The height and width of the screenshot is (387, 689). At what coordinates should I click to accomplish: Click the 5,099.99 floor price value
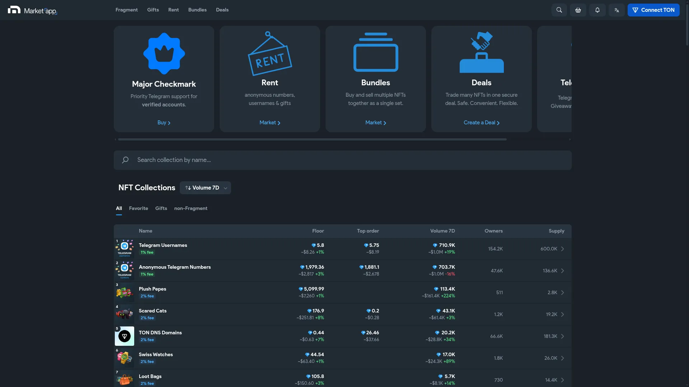point(314,289)
